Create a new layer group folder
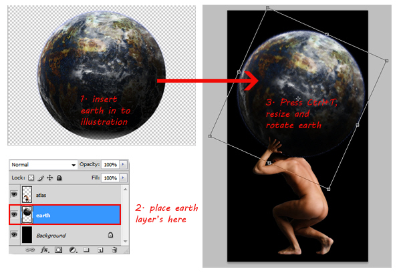399x275 pixels. pyautogui.click(x=86, y=250)
